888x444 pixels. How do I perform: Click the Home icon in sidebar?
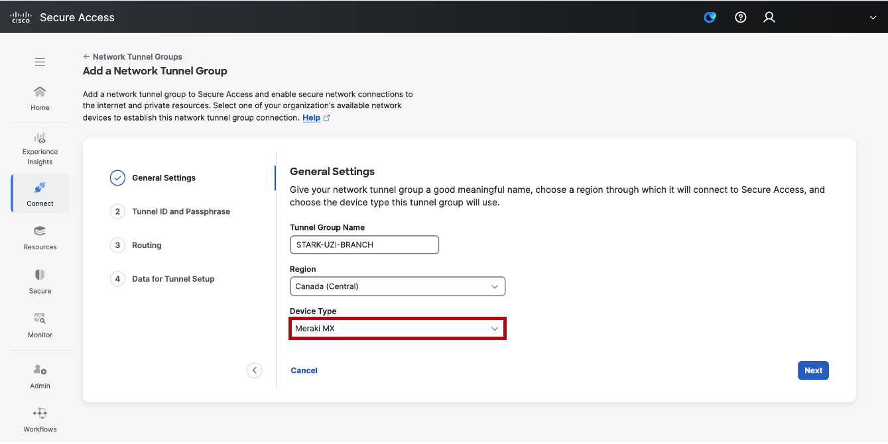(x=40, y=93)
